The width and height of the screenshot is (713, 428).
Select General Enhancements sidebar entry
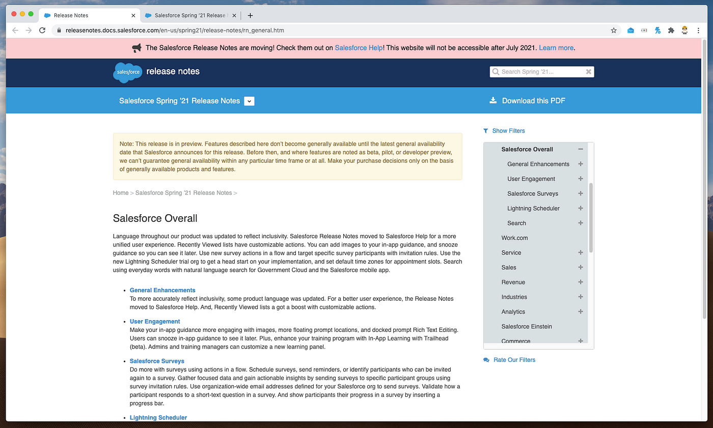point(538,164)
